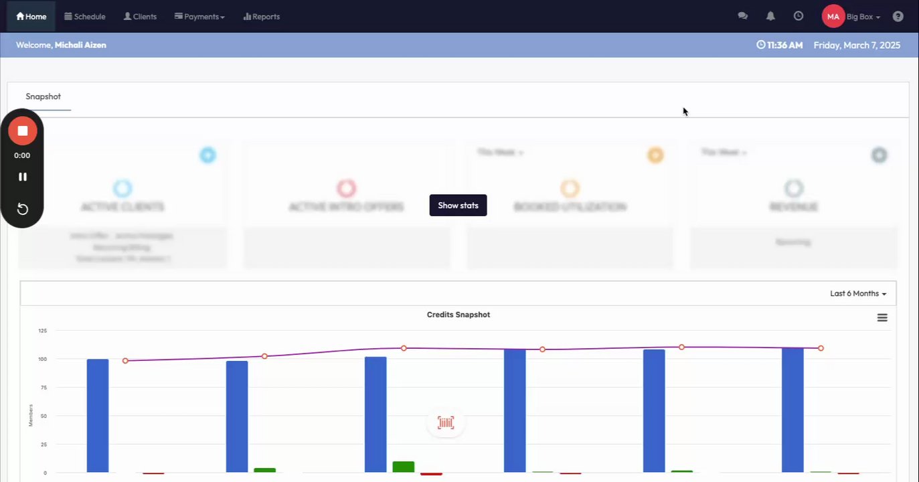Open the help question mark icon
This screenshot has width=919, height=482.
coord(898,16)
